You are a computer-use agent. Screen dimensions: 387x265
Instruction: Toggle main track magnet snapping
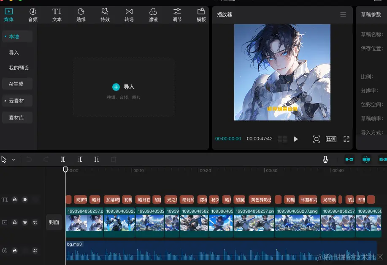[x=349, y=159]
